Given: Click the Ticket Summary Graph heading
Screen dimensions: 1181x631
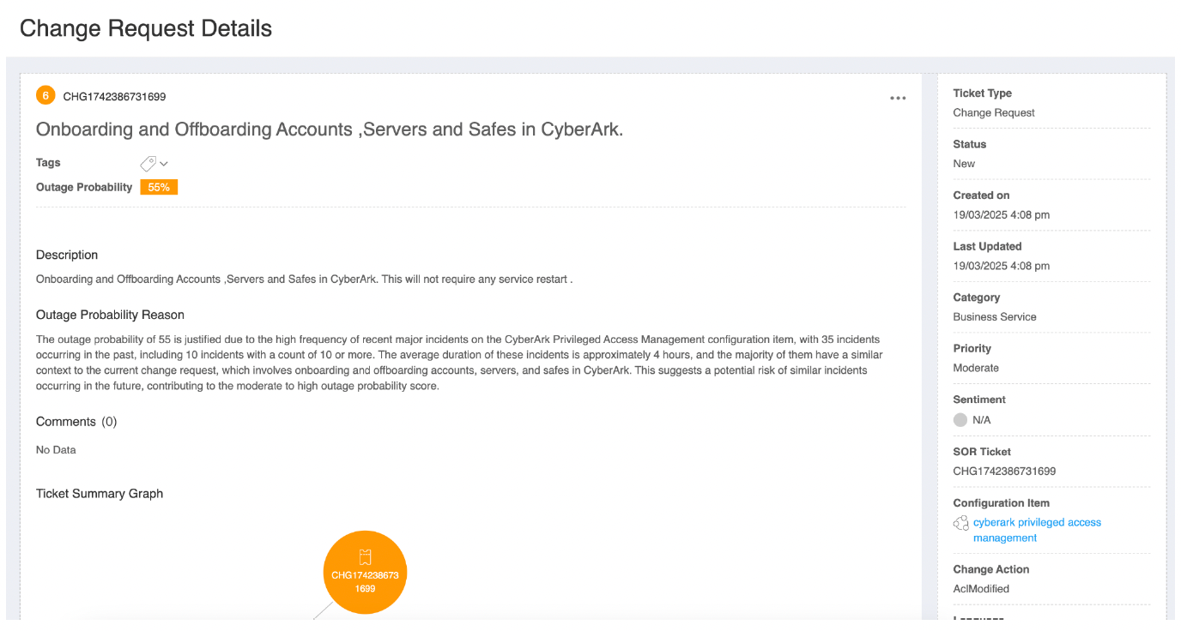Looking at the screenshot, I should click(x=100, y=494).
